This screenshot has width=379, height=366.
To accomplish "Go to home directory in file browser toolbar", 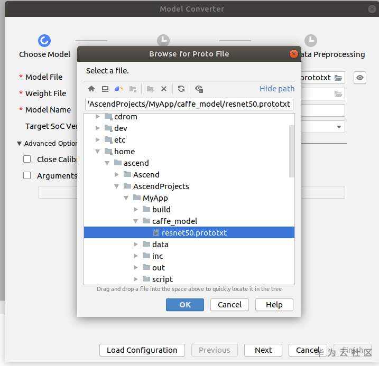I will click(x=91, y=89).
